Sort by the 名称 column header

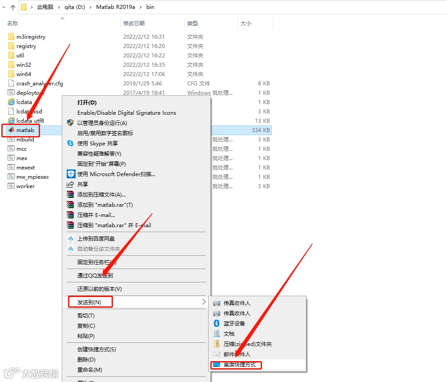[x=12, y=24]
